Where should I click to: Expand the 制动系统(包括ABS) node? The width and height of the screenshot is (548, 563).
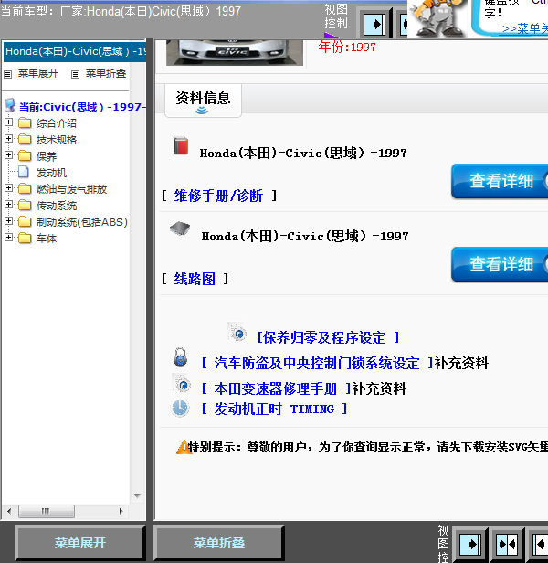(x=8, y=221)
